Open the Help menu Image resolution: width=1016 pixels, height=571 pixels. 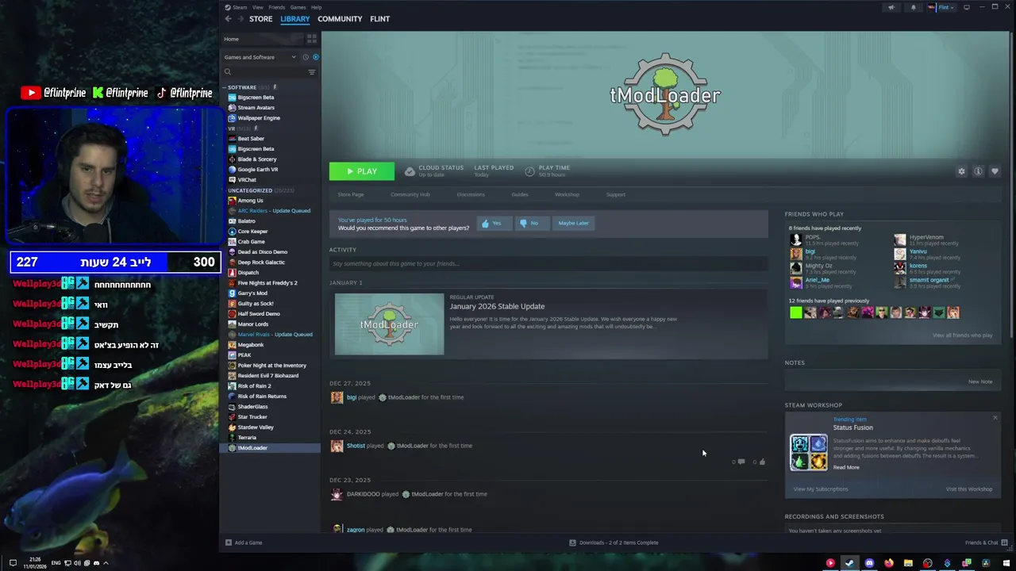[316, 7]
